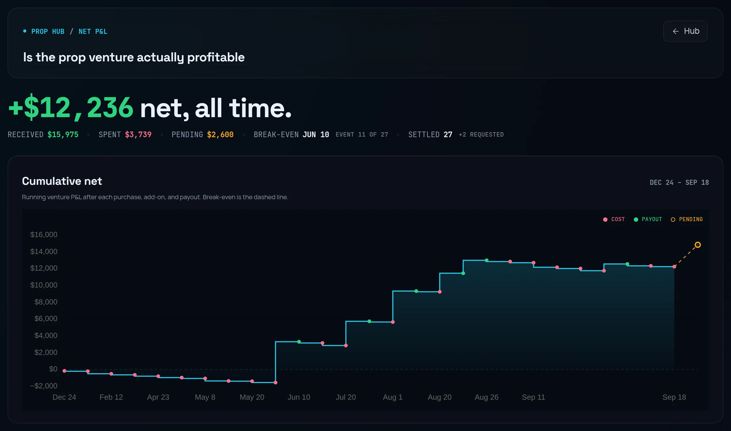
Task: Click the Cumulative net chart title
Action: point(62,181)
